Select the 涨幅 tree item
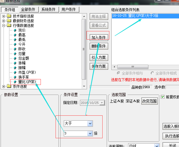 [x=22, y=63]
